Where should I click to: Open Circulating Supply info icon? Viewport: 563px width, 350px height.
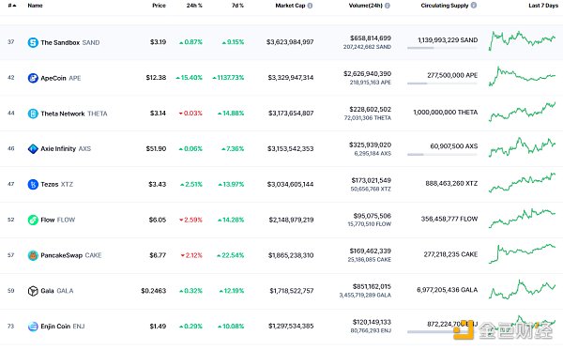click(x=474, y=6)
